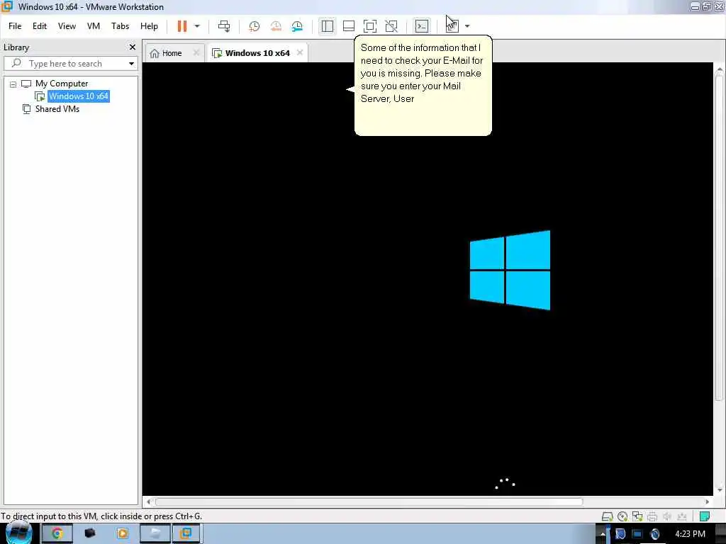Open the media player on the taskbar
Screen dimensions: 726x544
122,534
